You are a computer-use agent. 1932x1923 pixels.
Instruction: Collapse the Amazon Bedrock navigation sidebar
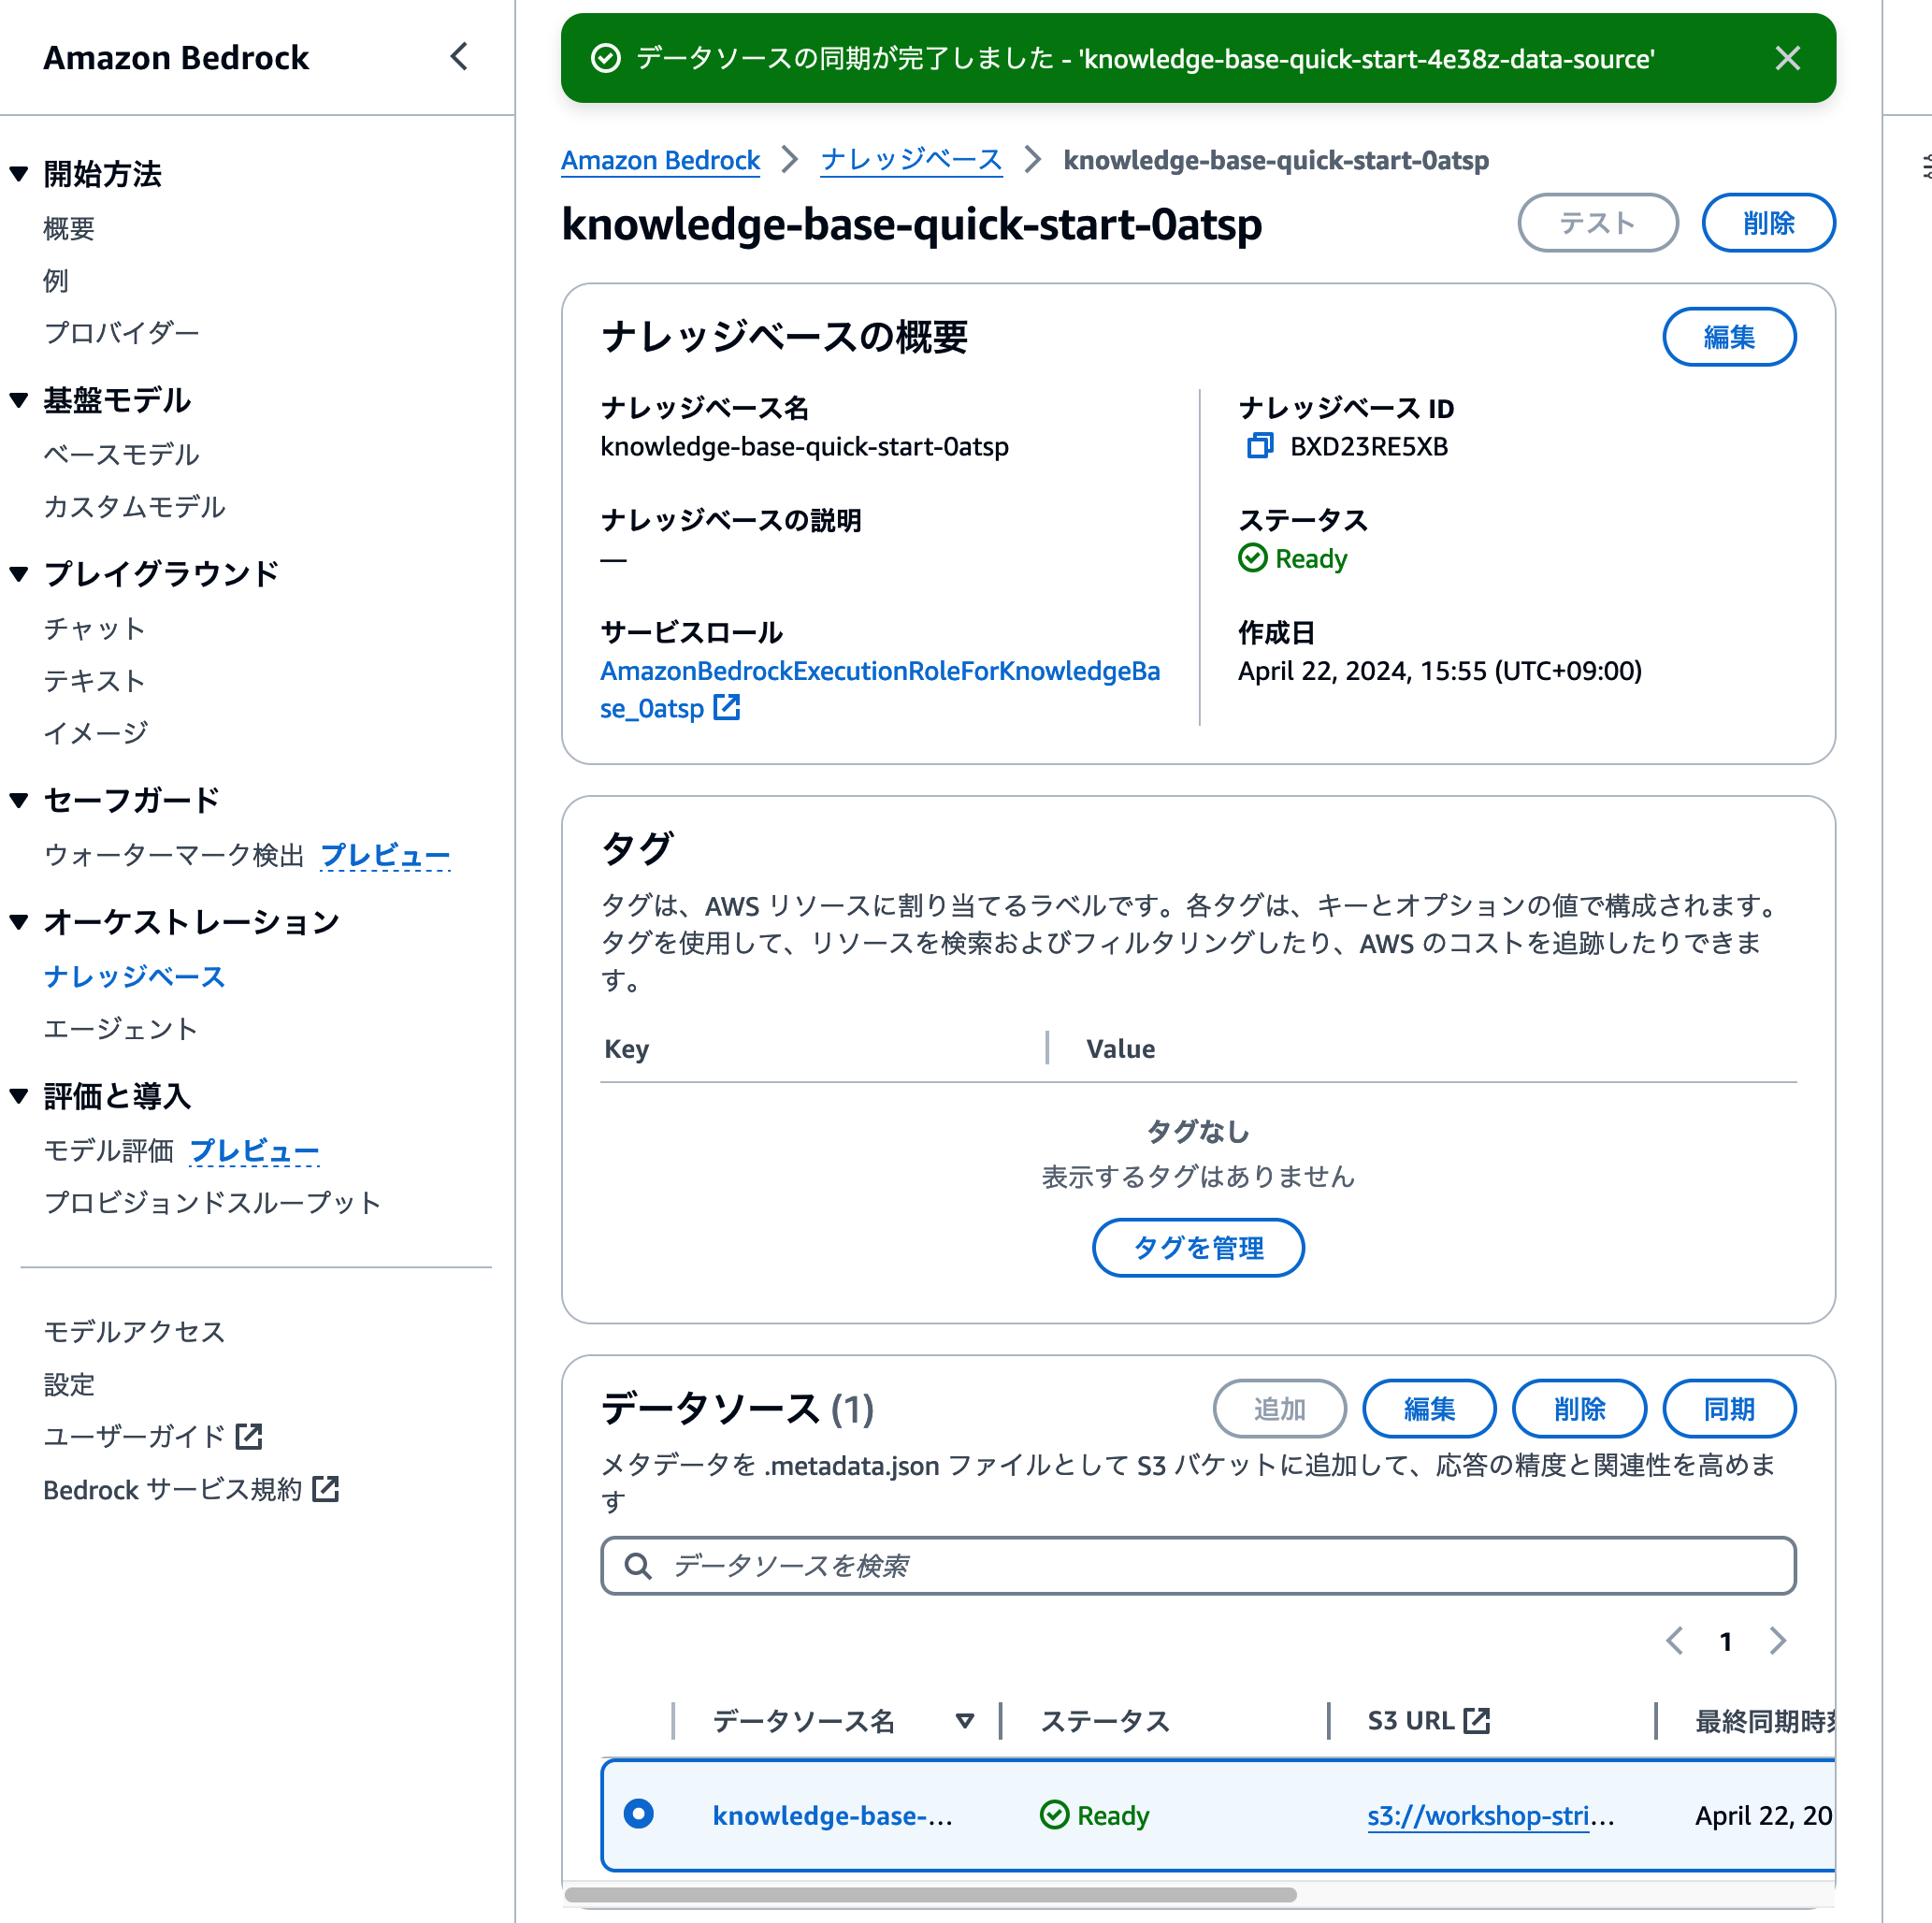click(458, 57)
